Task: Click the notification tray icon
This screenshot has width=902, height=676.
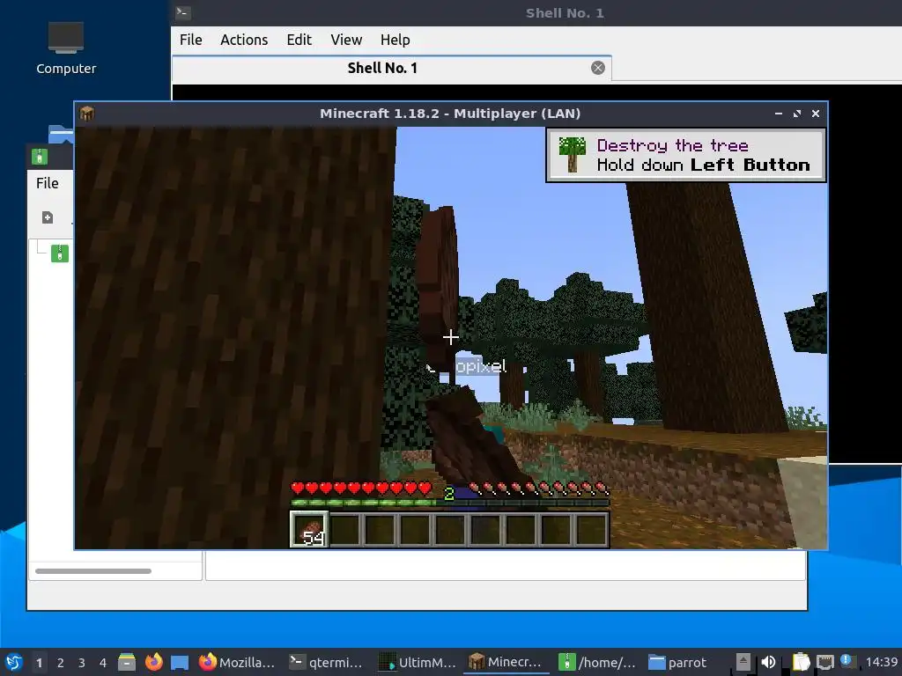Action: tap(846, 660)
